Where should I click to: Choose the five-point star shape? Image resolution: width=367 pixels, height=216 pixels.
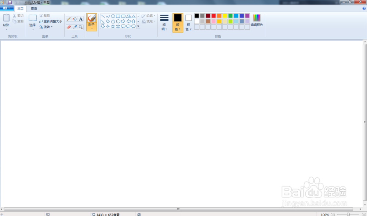point(113,26)
